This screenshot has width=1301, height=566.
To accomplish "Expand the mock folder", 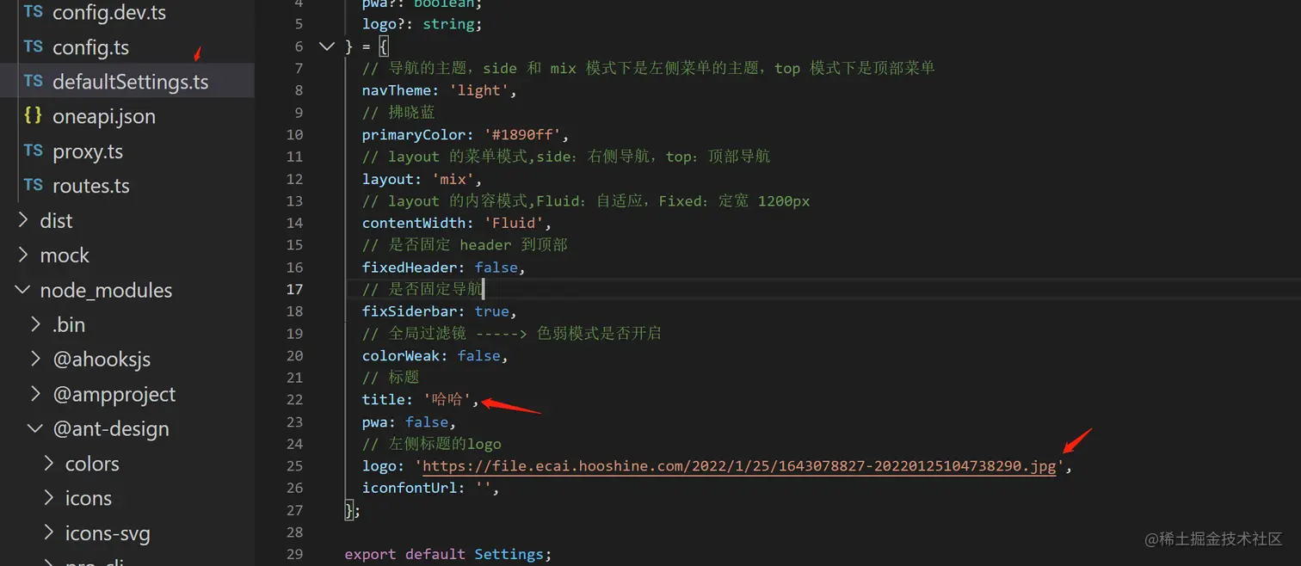I will (22, 255).
